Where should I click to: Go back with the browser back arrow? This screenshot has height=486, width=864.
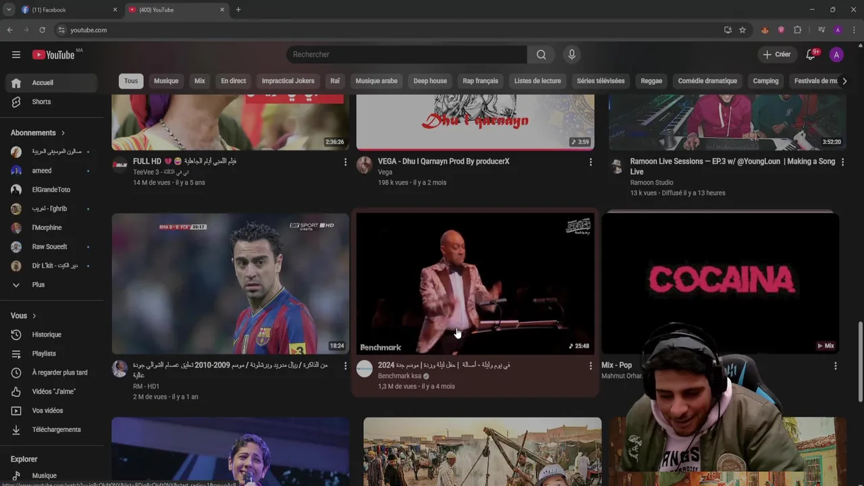click(x=9, y=30)
